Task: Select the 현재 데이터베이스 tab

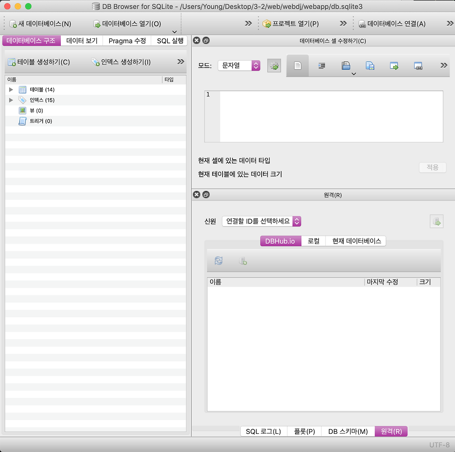Action: (357, 241)
